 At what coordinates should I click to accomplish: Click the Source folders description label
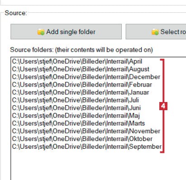(x=81, y=50)
